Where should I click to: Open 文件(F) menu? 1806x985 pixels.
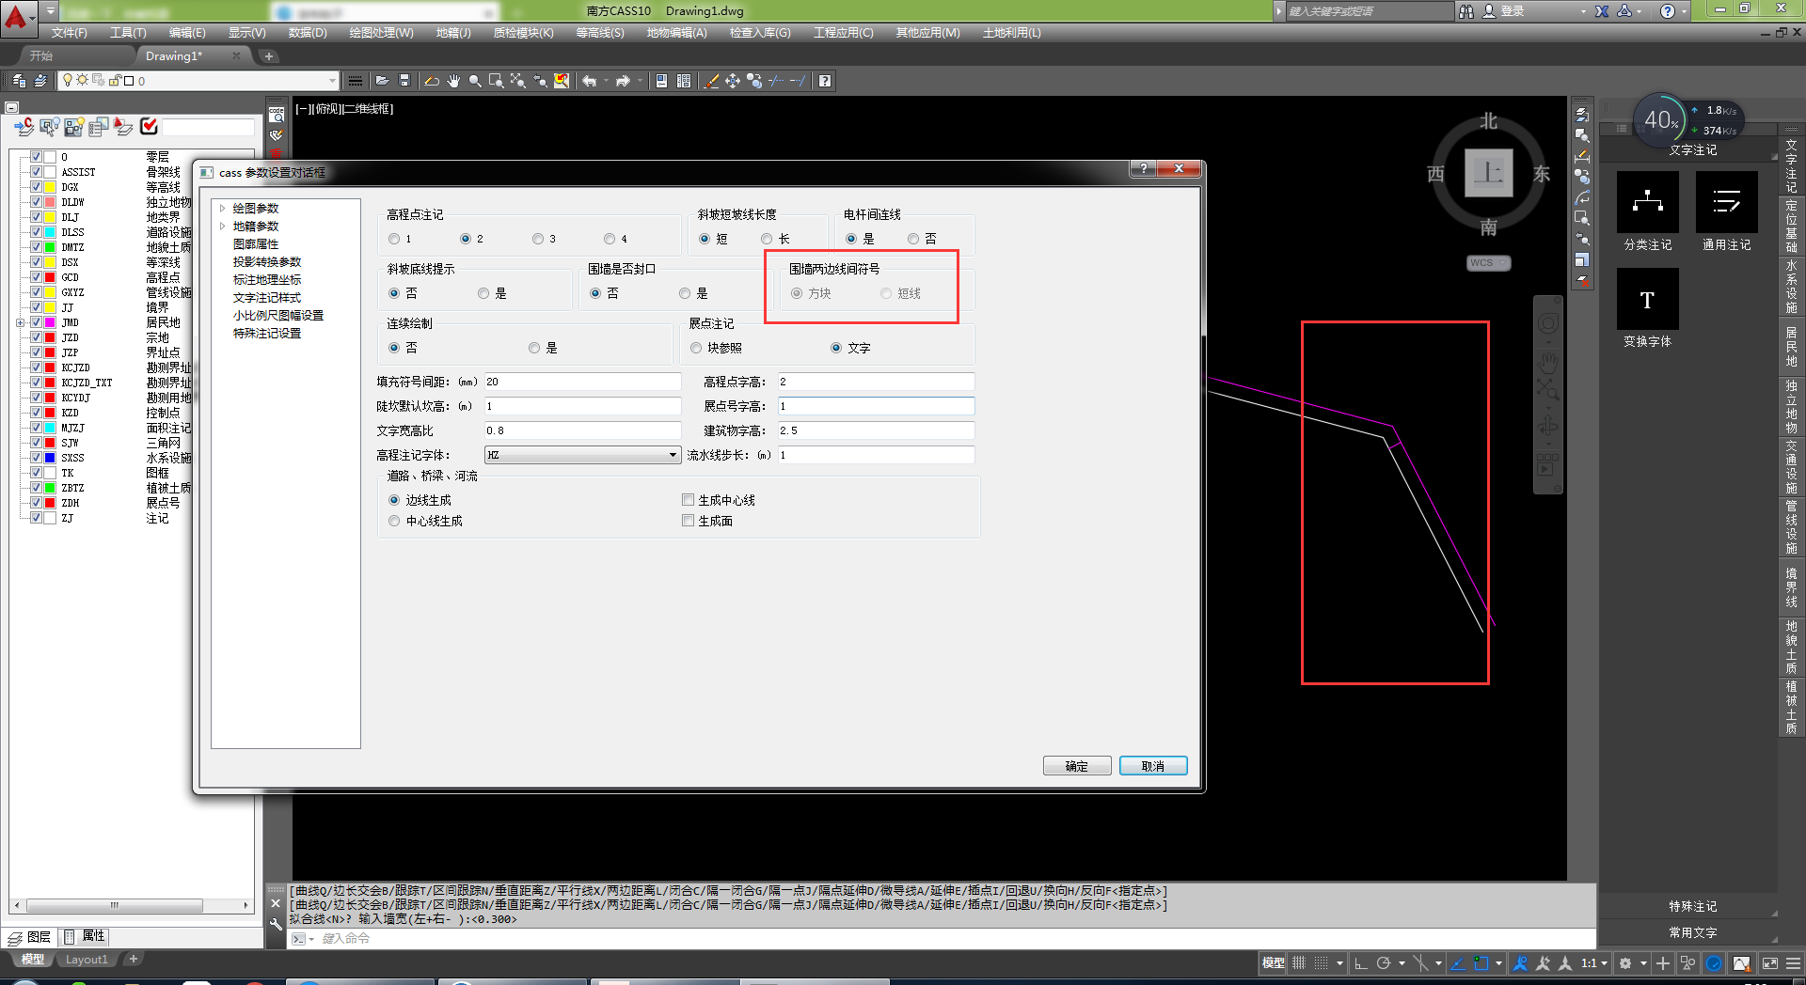(x=69, y=33)
